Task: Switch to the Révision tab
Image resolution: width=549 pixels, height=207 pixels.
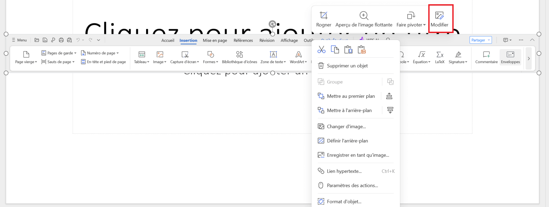Action: [x=267, y=40]
